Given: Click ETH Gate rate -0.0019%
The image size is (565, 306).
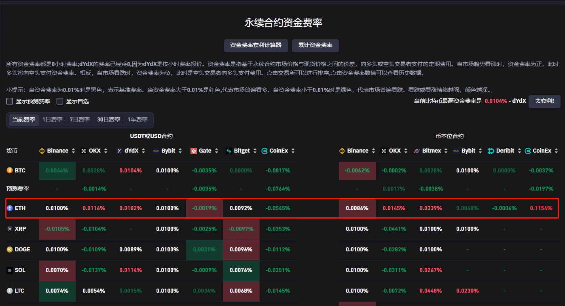Looking at the screenshot, I should (x=204, y=208).
